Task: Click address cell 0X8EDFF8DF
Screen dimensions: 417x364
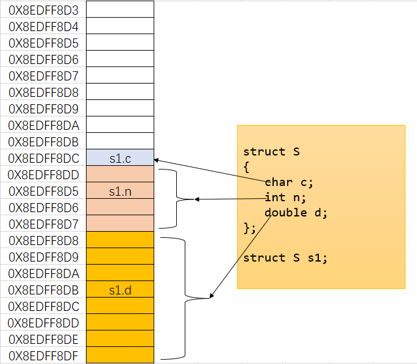Action: [43, 355]
